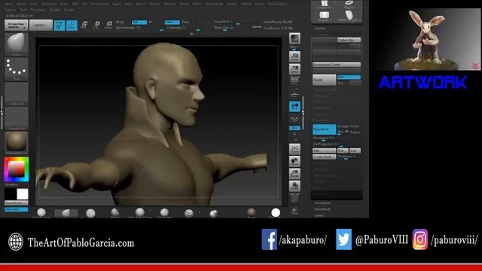Pick a color in the color picker

(17, 169)
